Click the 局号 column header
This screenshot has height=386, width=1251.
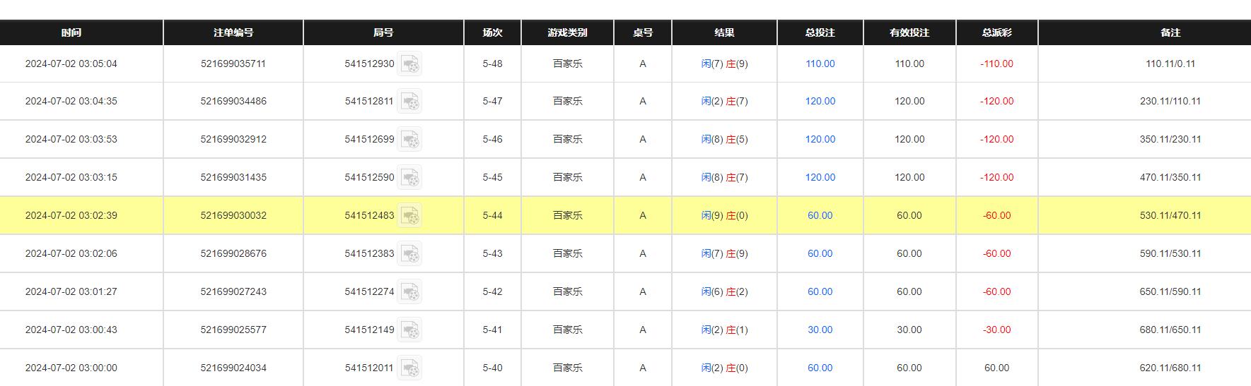[383, 32]
